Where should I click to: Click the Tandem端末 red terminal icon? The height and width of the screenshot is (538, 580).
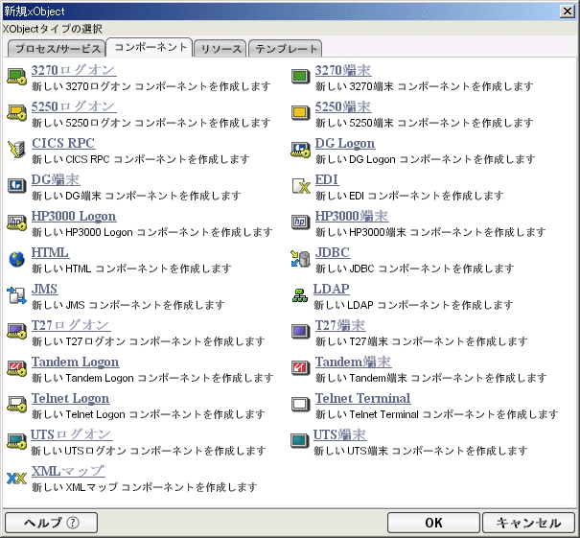point(300,368)
